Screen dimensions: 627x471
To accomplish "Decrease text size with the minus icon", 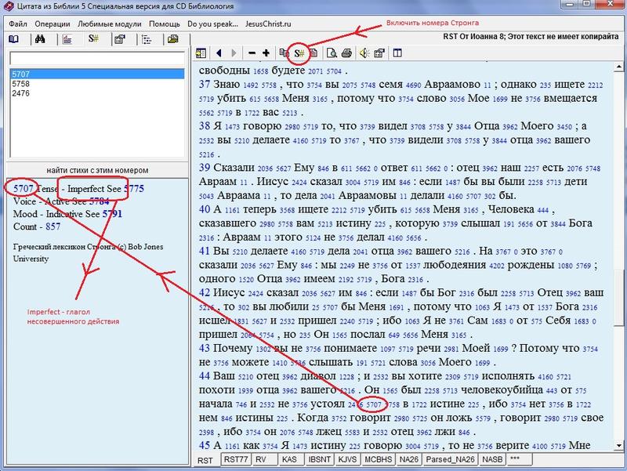I will (252, 53).
